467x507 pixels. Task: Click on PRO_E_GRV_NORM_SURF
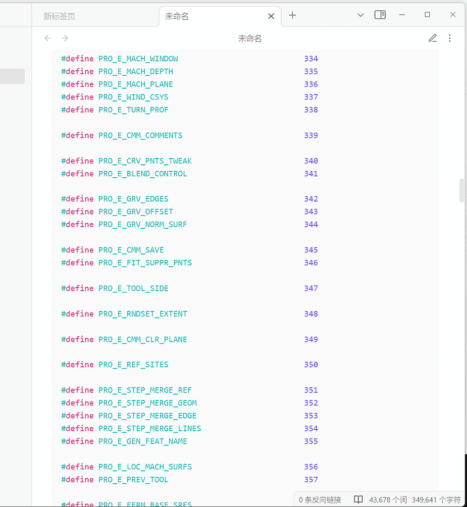(x=143, y=224)
